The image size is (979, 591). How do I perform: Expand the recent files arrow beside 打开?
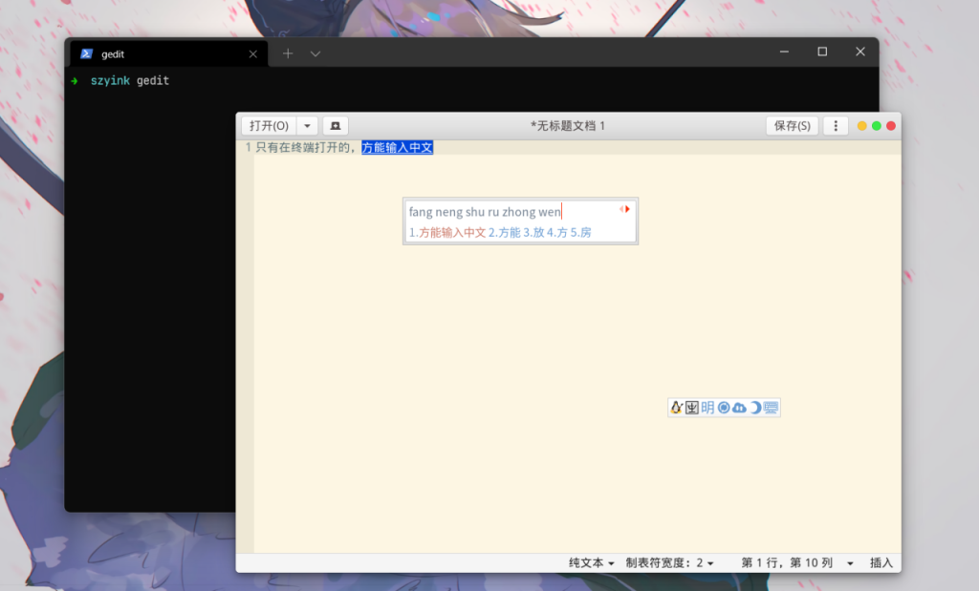[x=307, y=126]
